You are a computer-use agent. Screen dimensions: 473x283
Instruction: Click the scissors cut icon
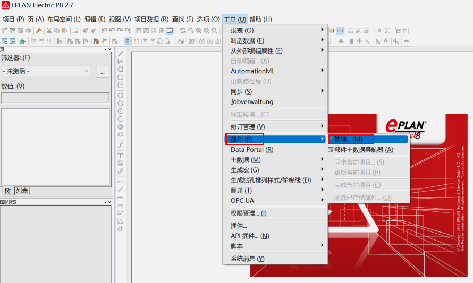(x=49, y=31)
